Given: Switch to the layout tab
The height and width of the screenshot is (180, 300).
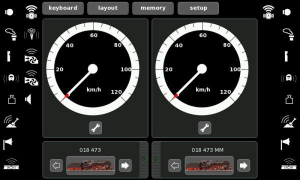Looking at the screenshot, I should [108, 8].
